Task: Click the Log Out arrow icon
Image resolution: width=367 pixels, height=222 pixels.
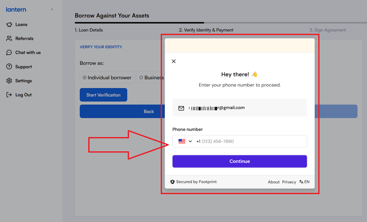Action: point(9,95)
